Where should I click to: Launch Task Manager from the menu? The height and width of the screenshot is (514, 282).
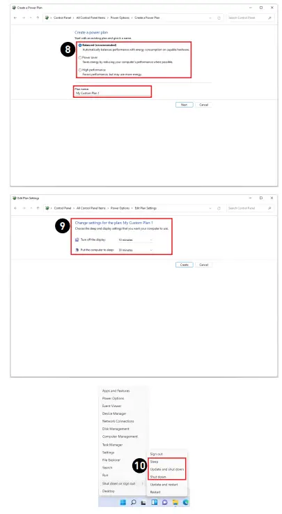pos(112,445)
